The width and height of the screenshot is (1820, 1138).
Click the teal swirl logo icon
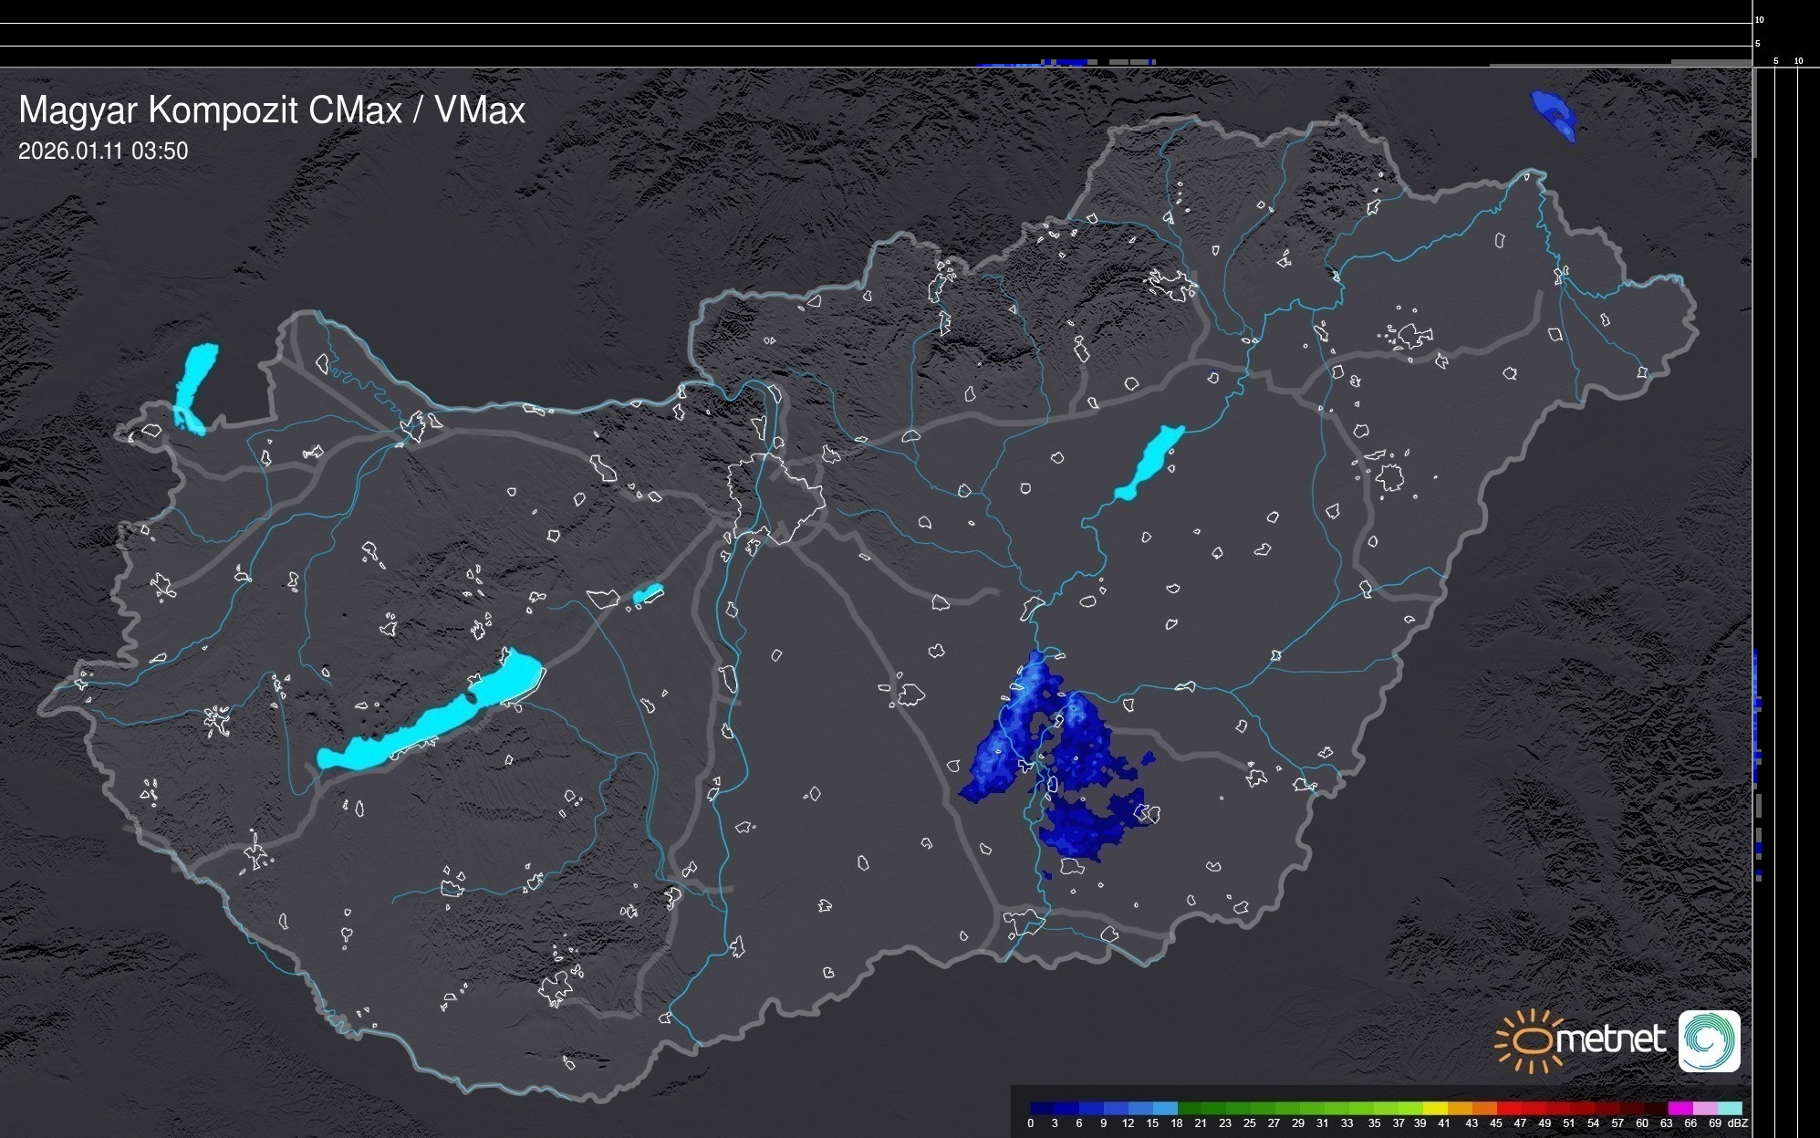(x=1709, y=1041)
